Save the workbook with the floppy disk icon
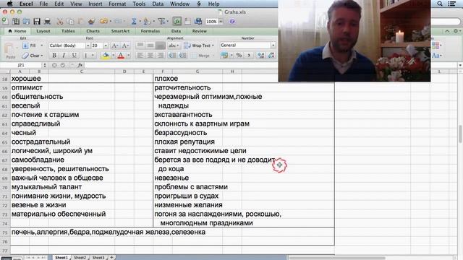The width and height of the screenshot is (463, 260). point(37,21)
